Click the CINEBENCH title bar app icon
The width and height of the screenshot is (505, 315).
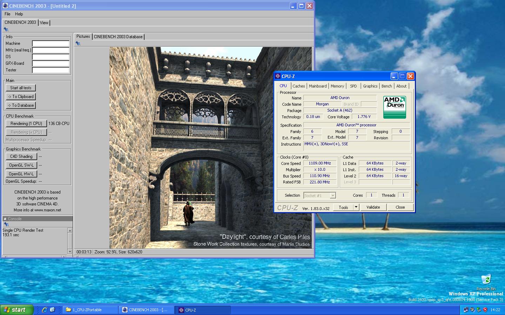pyautogui.click(x=5, y=6)
